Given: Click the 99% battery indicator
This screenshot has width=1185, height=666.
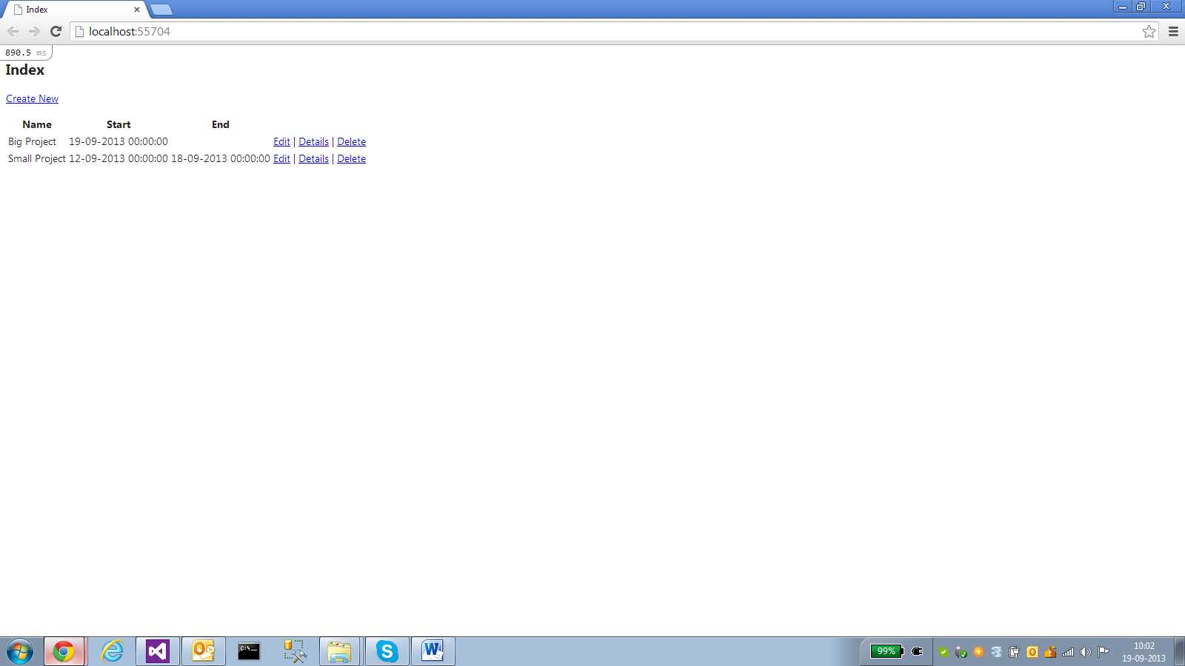Looking at the screenshot, I should [887, 651].
